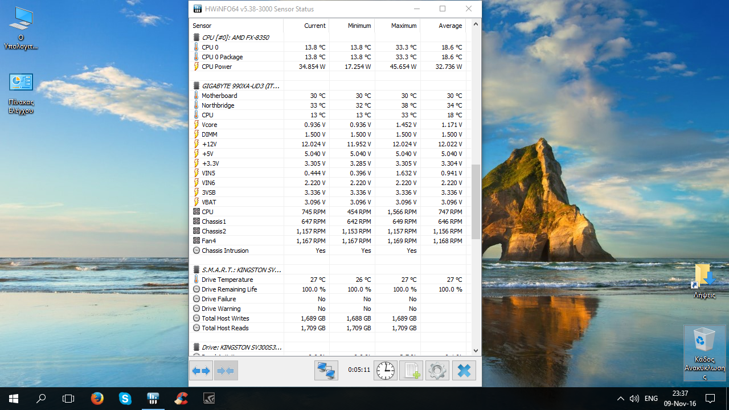Click circle icon beside Chassis Intrusion
This screenshot has height=410, width=729.
tap(196, 251)
